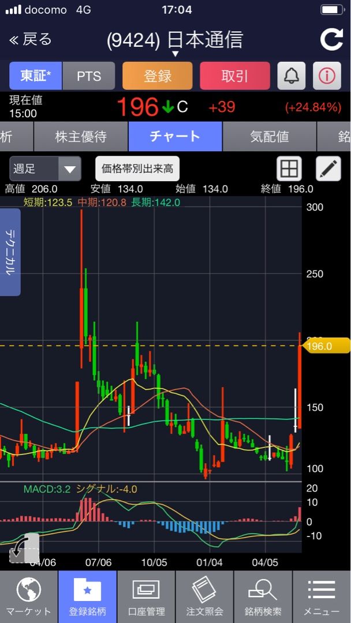Tap the red 取引 button

(234, 76)
